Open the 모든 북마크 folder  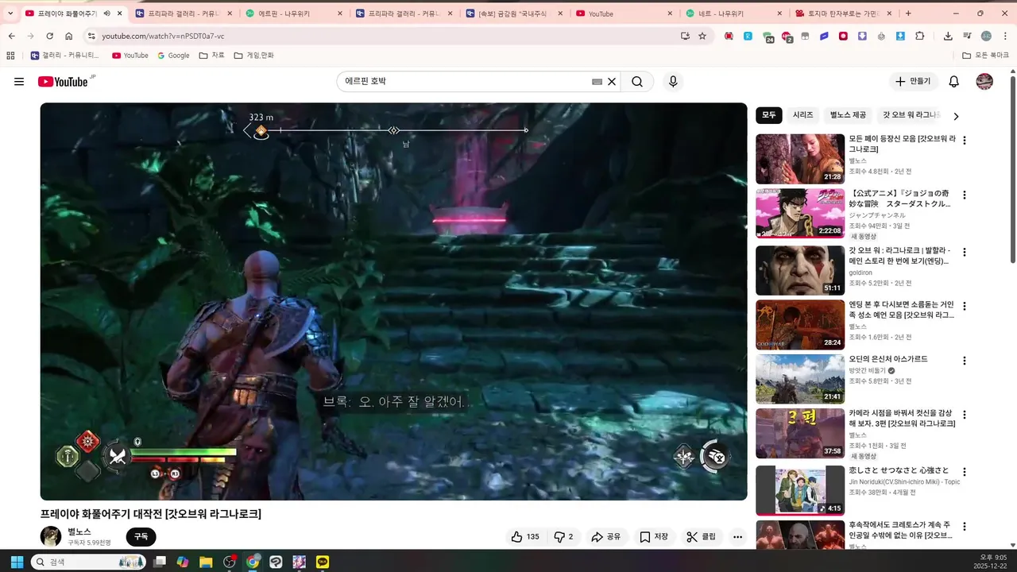click(x=986, y=56)
